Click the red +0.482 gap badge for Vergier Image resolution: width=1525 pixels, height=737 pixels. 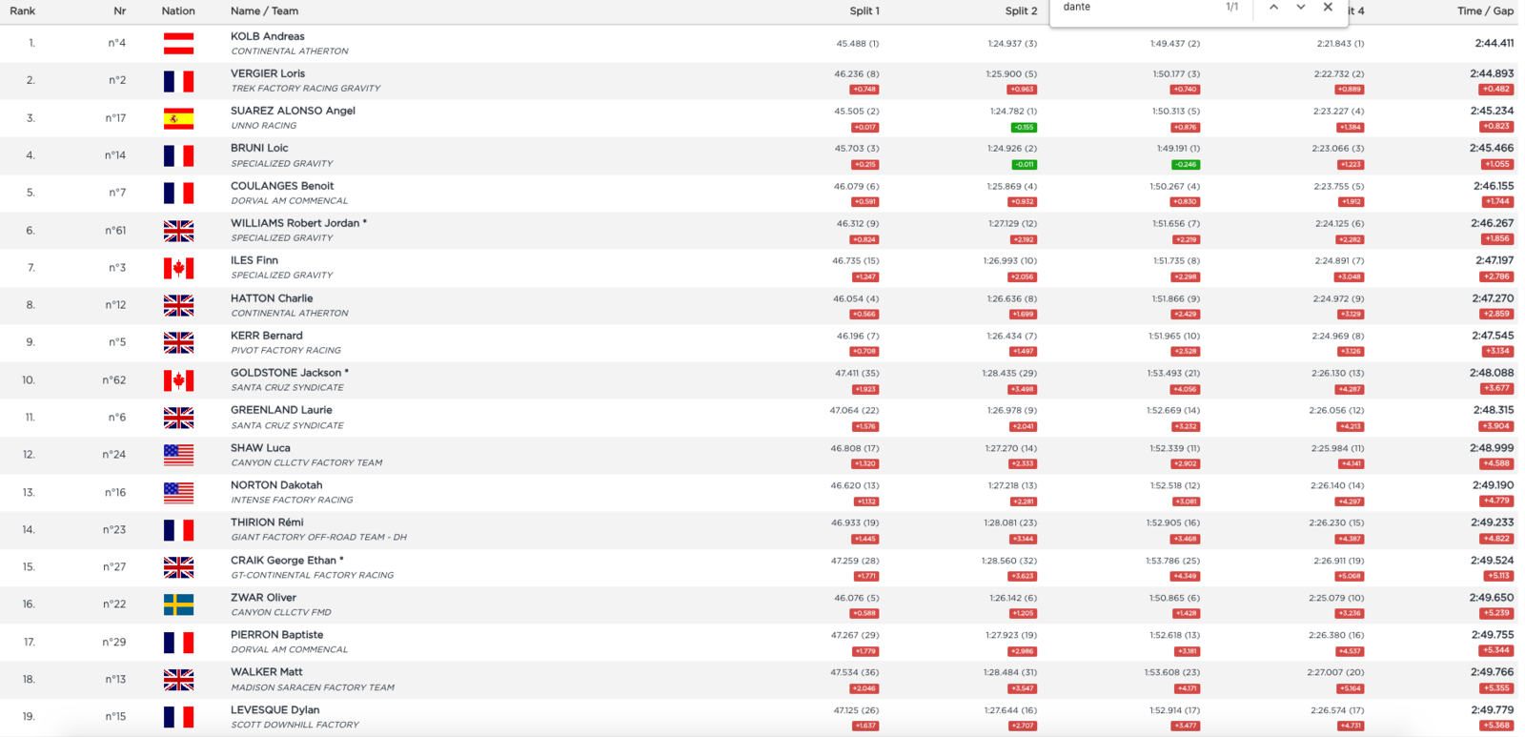tap(1495, 90)
